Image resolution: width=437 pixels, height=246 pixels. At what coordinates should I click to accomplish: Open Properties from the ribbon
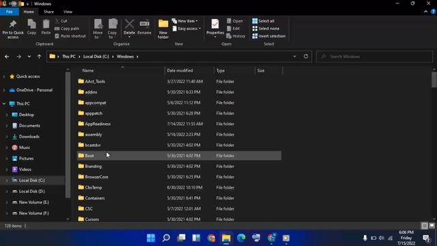click(215, 29)
